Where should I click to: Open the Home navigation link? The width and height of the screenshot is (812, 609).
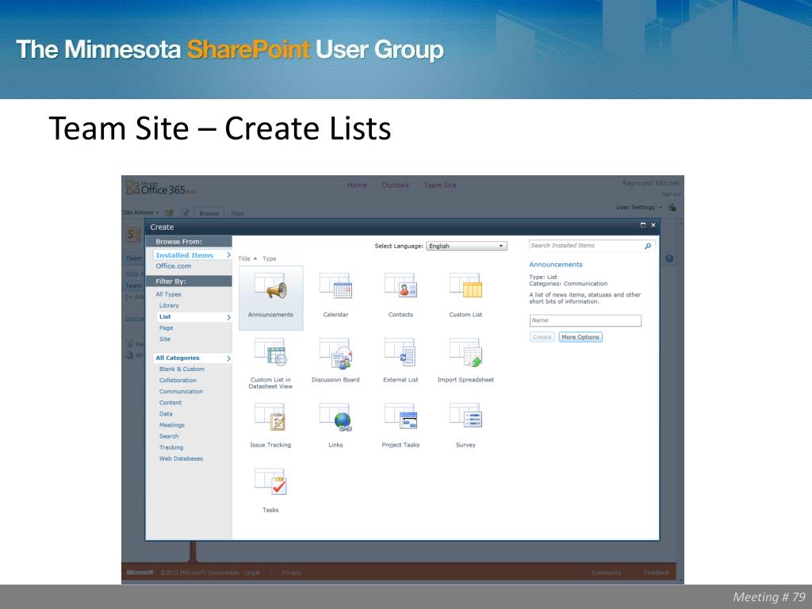coord(357,185)
